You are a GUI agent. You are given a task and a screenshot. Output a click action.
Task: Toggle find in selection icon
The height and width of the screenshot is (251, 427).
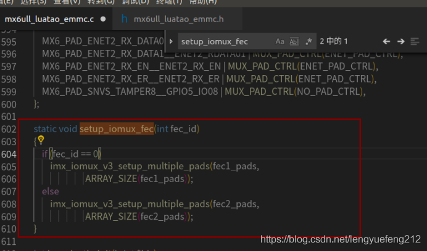[x=415, y=42]
